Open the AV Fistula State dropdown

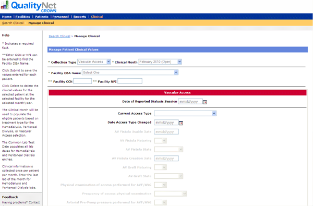point(168,150)
